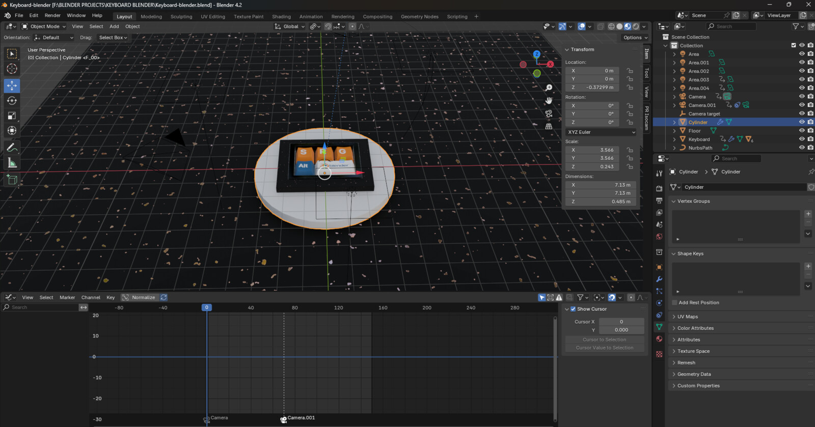Select the Cursor tool in viewport toolbar
The width and height of the screenshot is (815, 427).
point(12,69)
